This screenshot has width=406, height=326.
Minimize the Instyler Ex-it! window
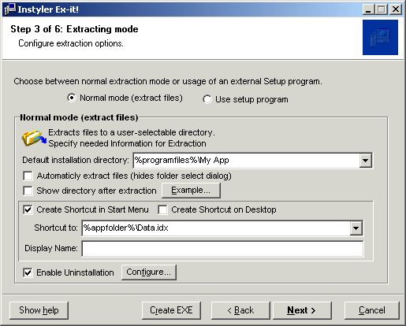368,9
